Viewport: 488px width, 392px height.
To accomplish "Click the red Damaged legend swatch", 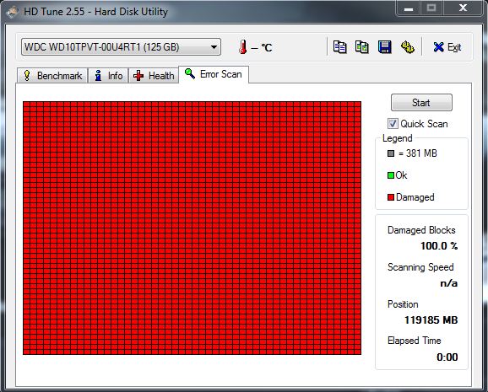I will coord(391,197).
